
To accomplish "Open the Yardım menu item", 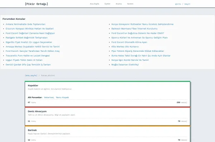I will [x=130, y=4].
